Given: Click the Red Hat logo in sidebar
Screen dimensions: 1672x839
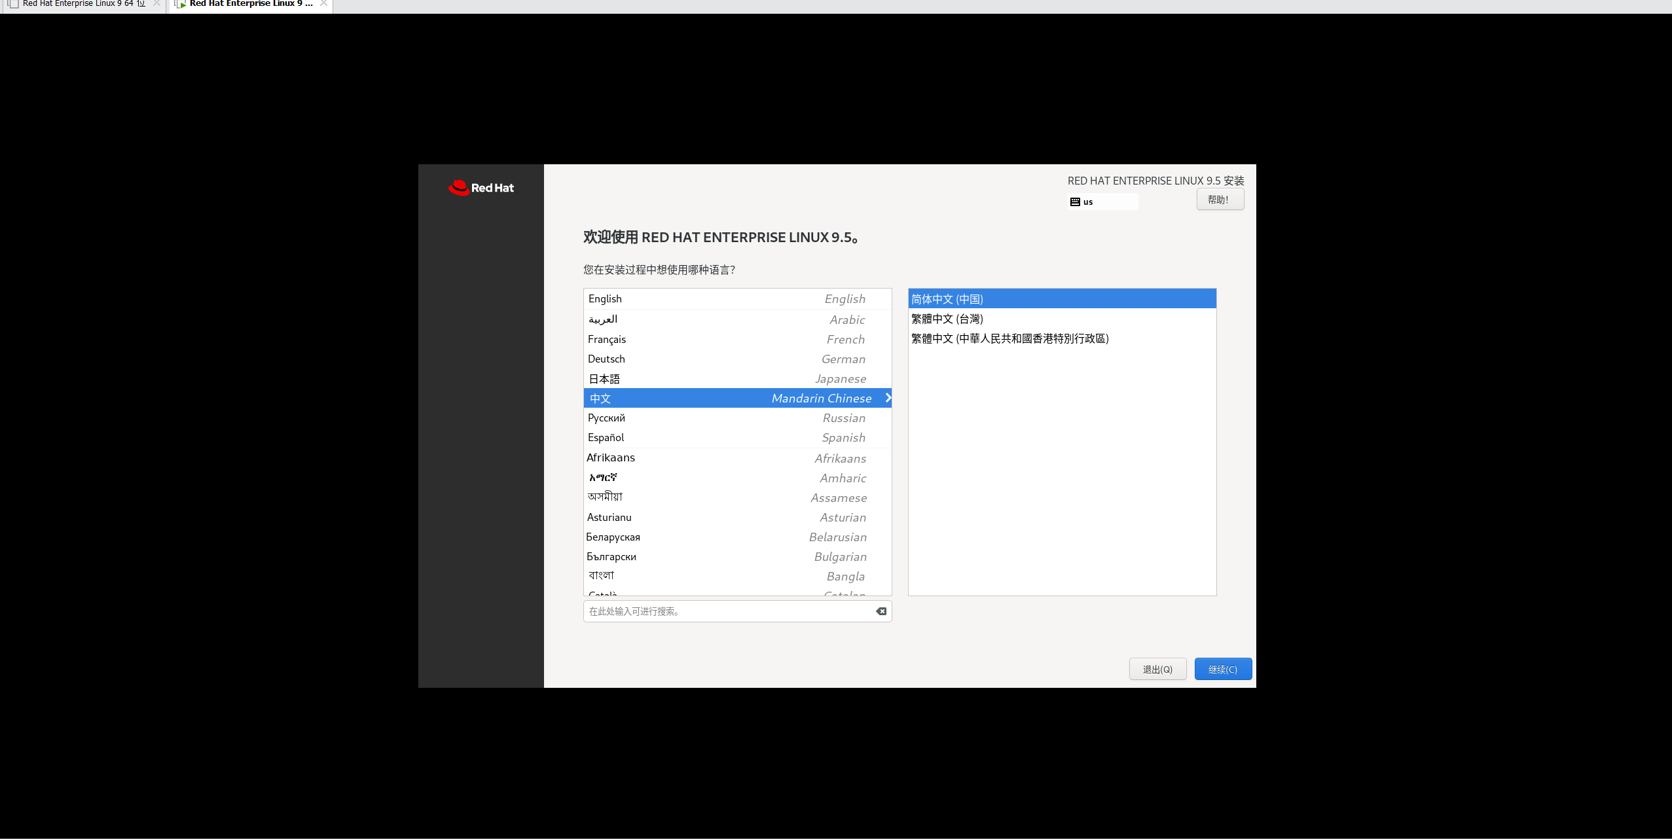Looking at the screenshot, I should 481,188.
